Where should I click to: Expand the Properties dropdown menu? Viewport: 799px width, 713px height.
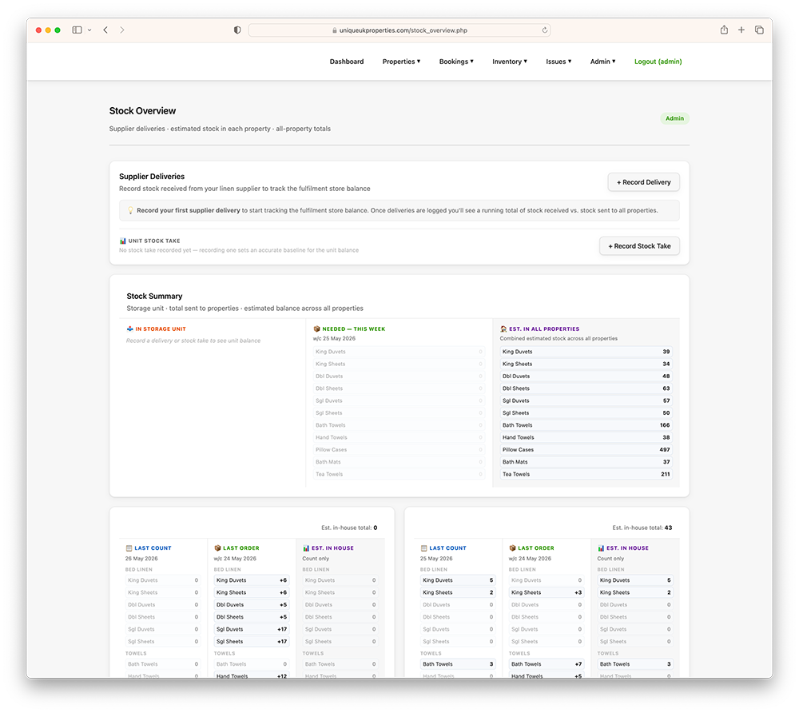402,62
